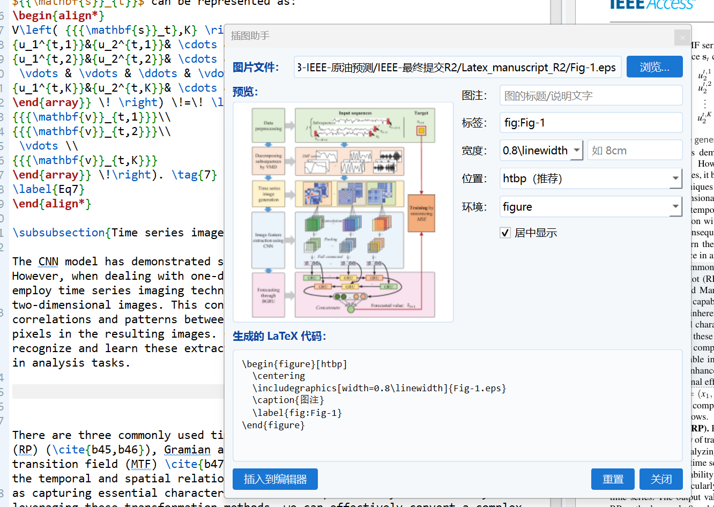Click the 插入到编辑器 button

coord(275,479)
